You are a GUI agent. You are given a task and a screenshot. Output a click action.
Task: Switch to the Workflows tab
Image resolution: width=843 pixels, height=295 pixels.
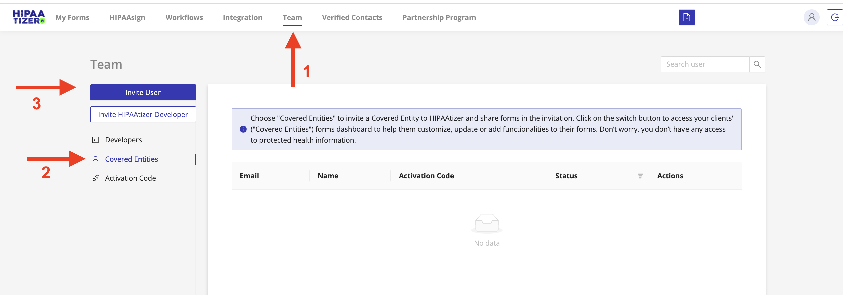184,18
